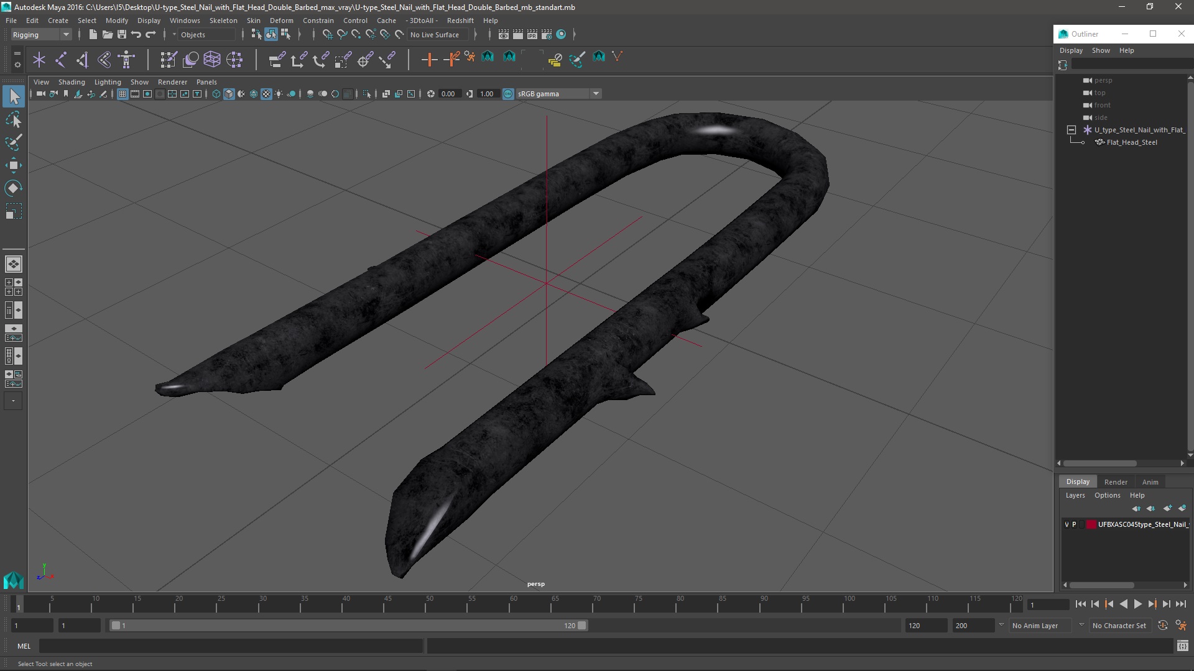Click the Auto Keyframe toggle icon
Image resolution: width=1194 pixels, height=671 pixels.
(x=1162, y=626)
